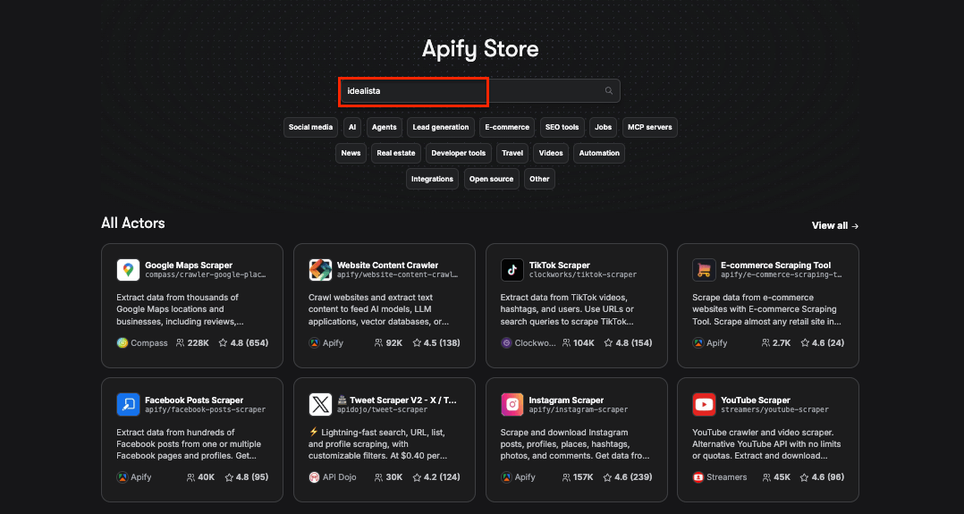Select the Social media category tag

(310, 127)
